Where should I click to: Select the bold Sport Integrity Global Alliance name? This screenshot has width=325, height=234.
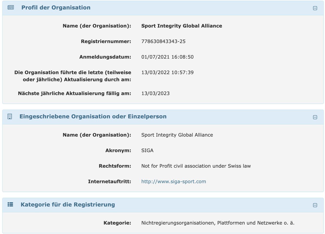(x=182, y=26)
